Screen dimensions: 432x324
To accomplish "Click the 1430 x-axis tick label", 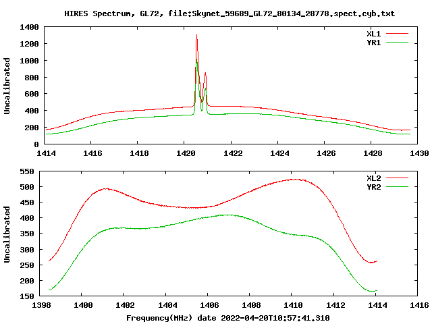I will point(419,153).
